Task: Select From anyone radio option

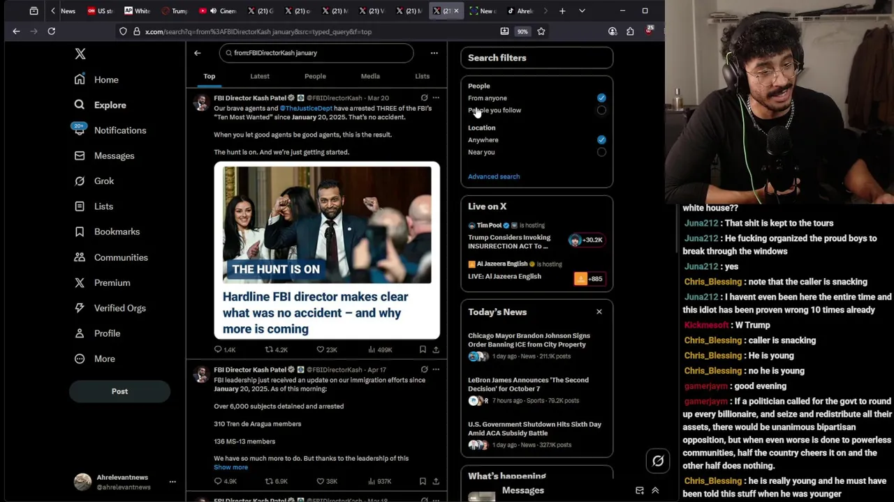Action: [601, 98]
